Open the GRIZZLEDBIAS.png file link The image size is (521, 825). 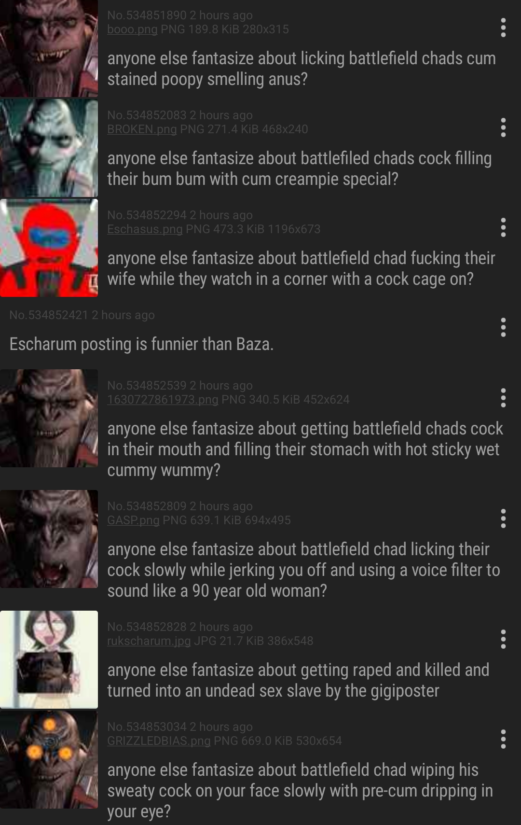point(159,741)
